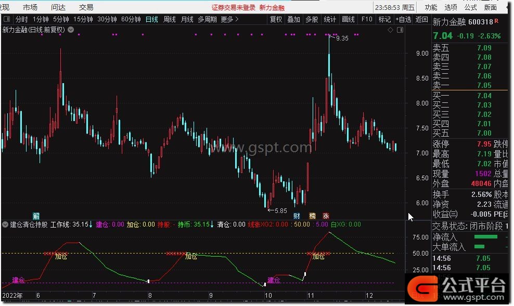
Task: Open the 交易 menu
Action: point(86,7)
